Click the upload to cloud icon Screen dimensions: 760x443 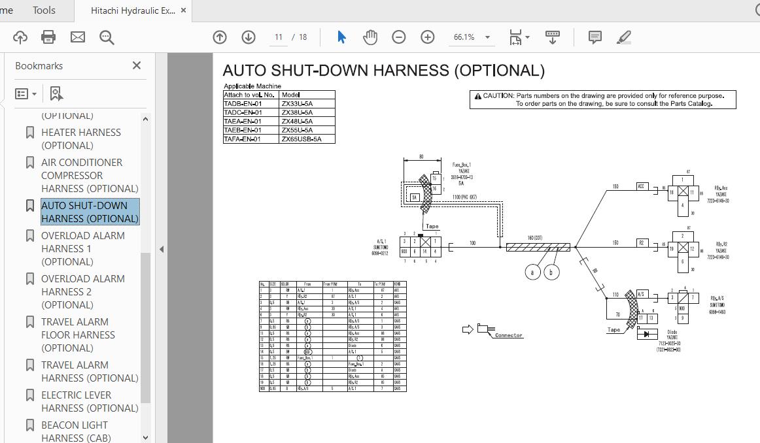pos(20,37)
